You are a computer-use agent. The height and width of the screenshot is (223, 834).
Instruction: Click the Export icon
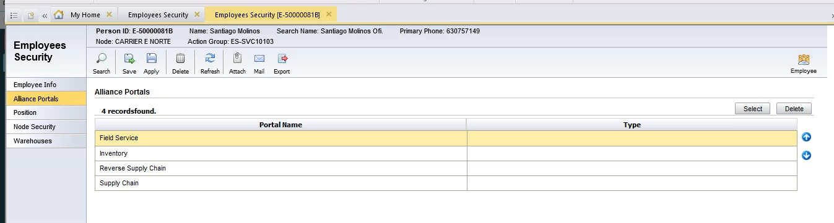(x=282, y=59)
